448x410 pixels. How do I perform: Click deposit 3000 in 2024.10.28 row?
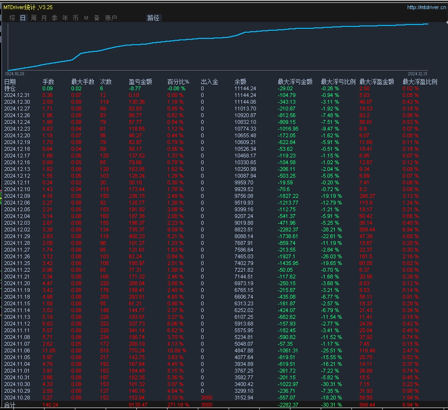[206, 398]
